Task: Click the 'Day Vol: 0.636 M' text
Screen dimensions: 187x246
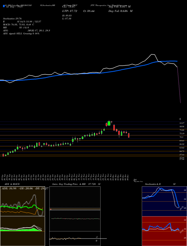Action: tap(120, 11)
